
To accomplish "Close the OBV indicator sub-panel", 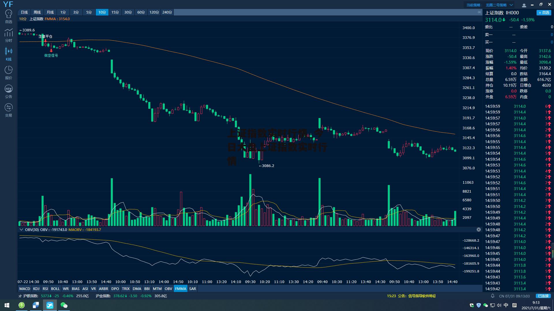I will (x=479, y=230).
